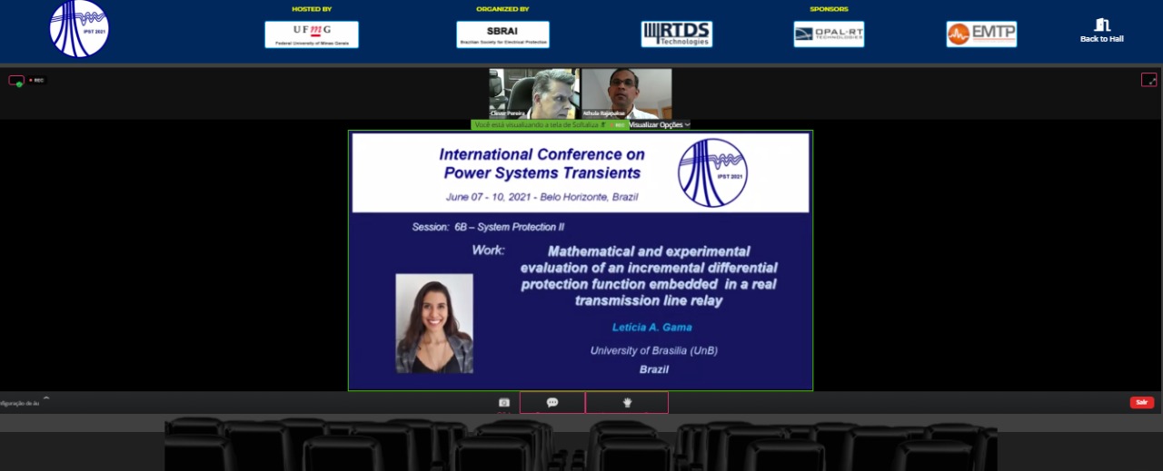Screen dimensions: 1163x471
Task: Click "June 07 - 10, 2021 - Belo Horizonte, Brazil"
Action: pyautogui.click(x=541, y=197)
